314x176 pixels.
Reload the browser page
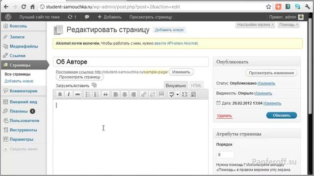pos(24,7)
